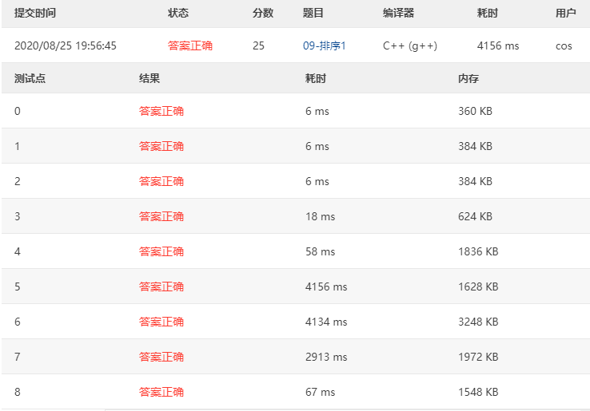590x411 pixels.
Task: Click the red 答案正确 status in submission row
Action: 190,45
